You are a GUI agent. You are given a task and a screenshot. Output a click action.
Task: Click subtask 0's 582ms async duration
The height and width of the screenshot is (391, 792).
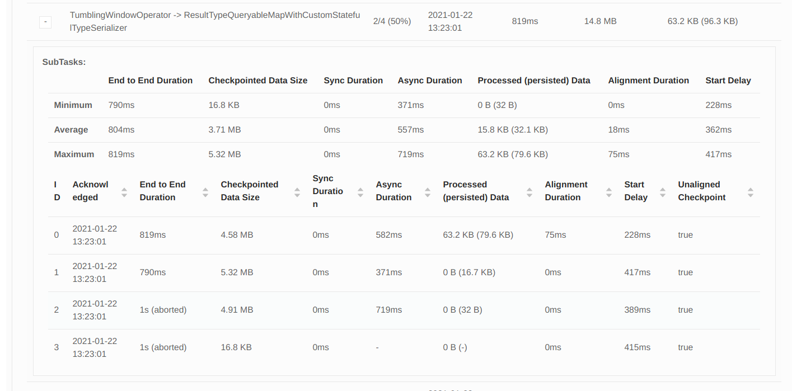(x=389, y=235)
